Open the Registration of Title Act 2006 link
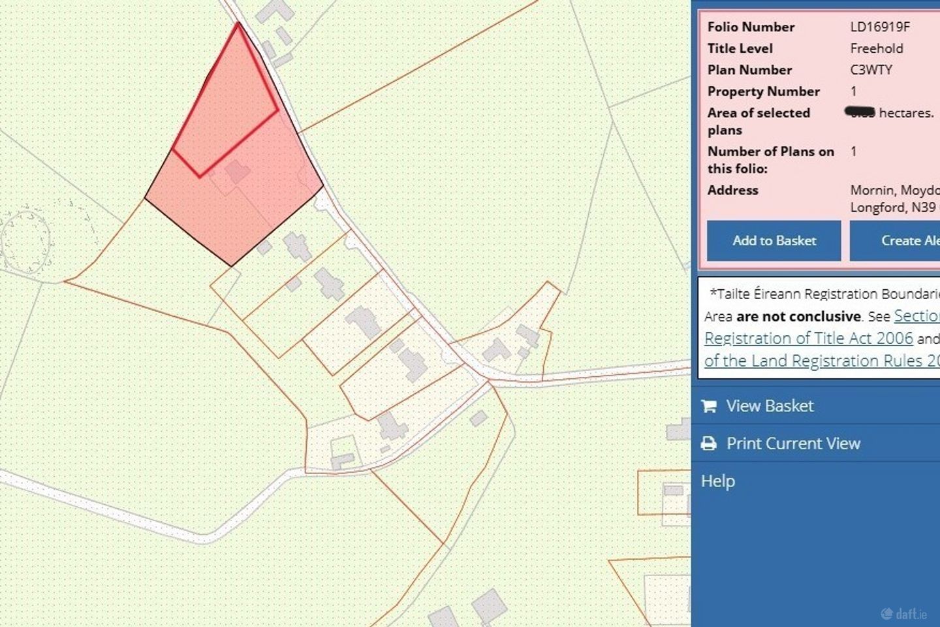Image resolution: width=940 pixels, height=627 pixels. [x=809, y=338]
